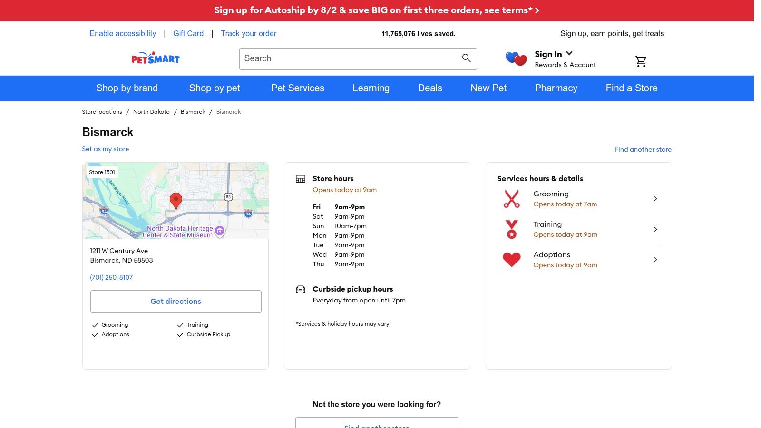Click the Grooming Opens today at 7am text
The image size is (761, 428).
(x=565, y=204)
